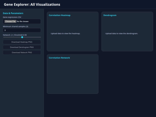Click the 'Upload data to view the heatmap' message
The width and height of the screenshot is (156, 117).
66,34
